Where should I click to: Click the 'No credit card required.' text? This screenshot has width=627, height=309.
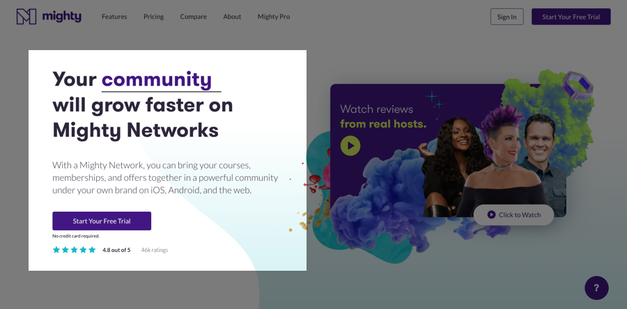pos(76,236)
